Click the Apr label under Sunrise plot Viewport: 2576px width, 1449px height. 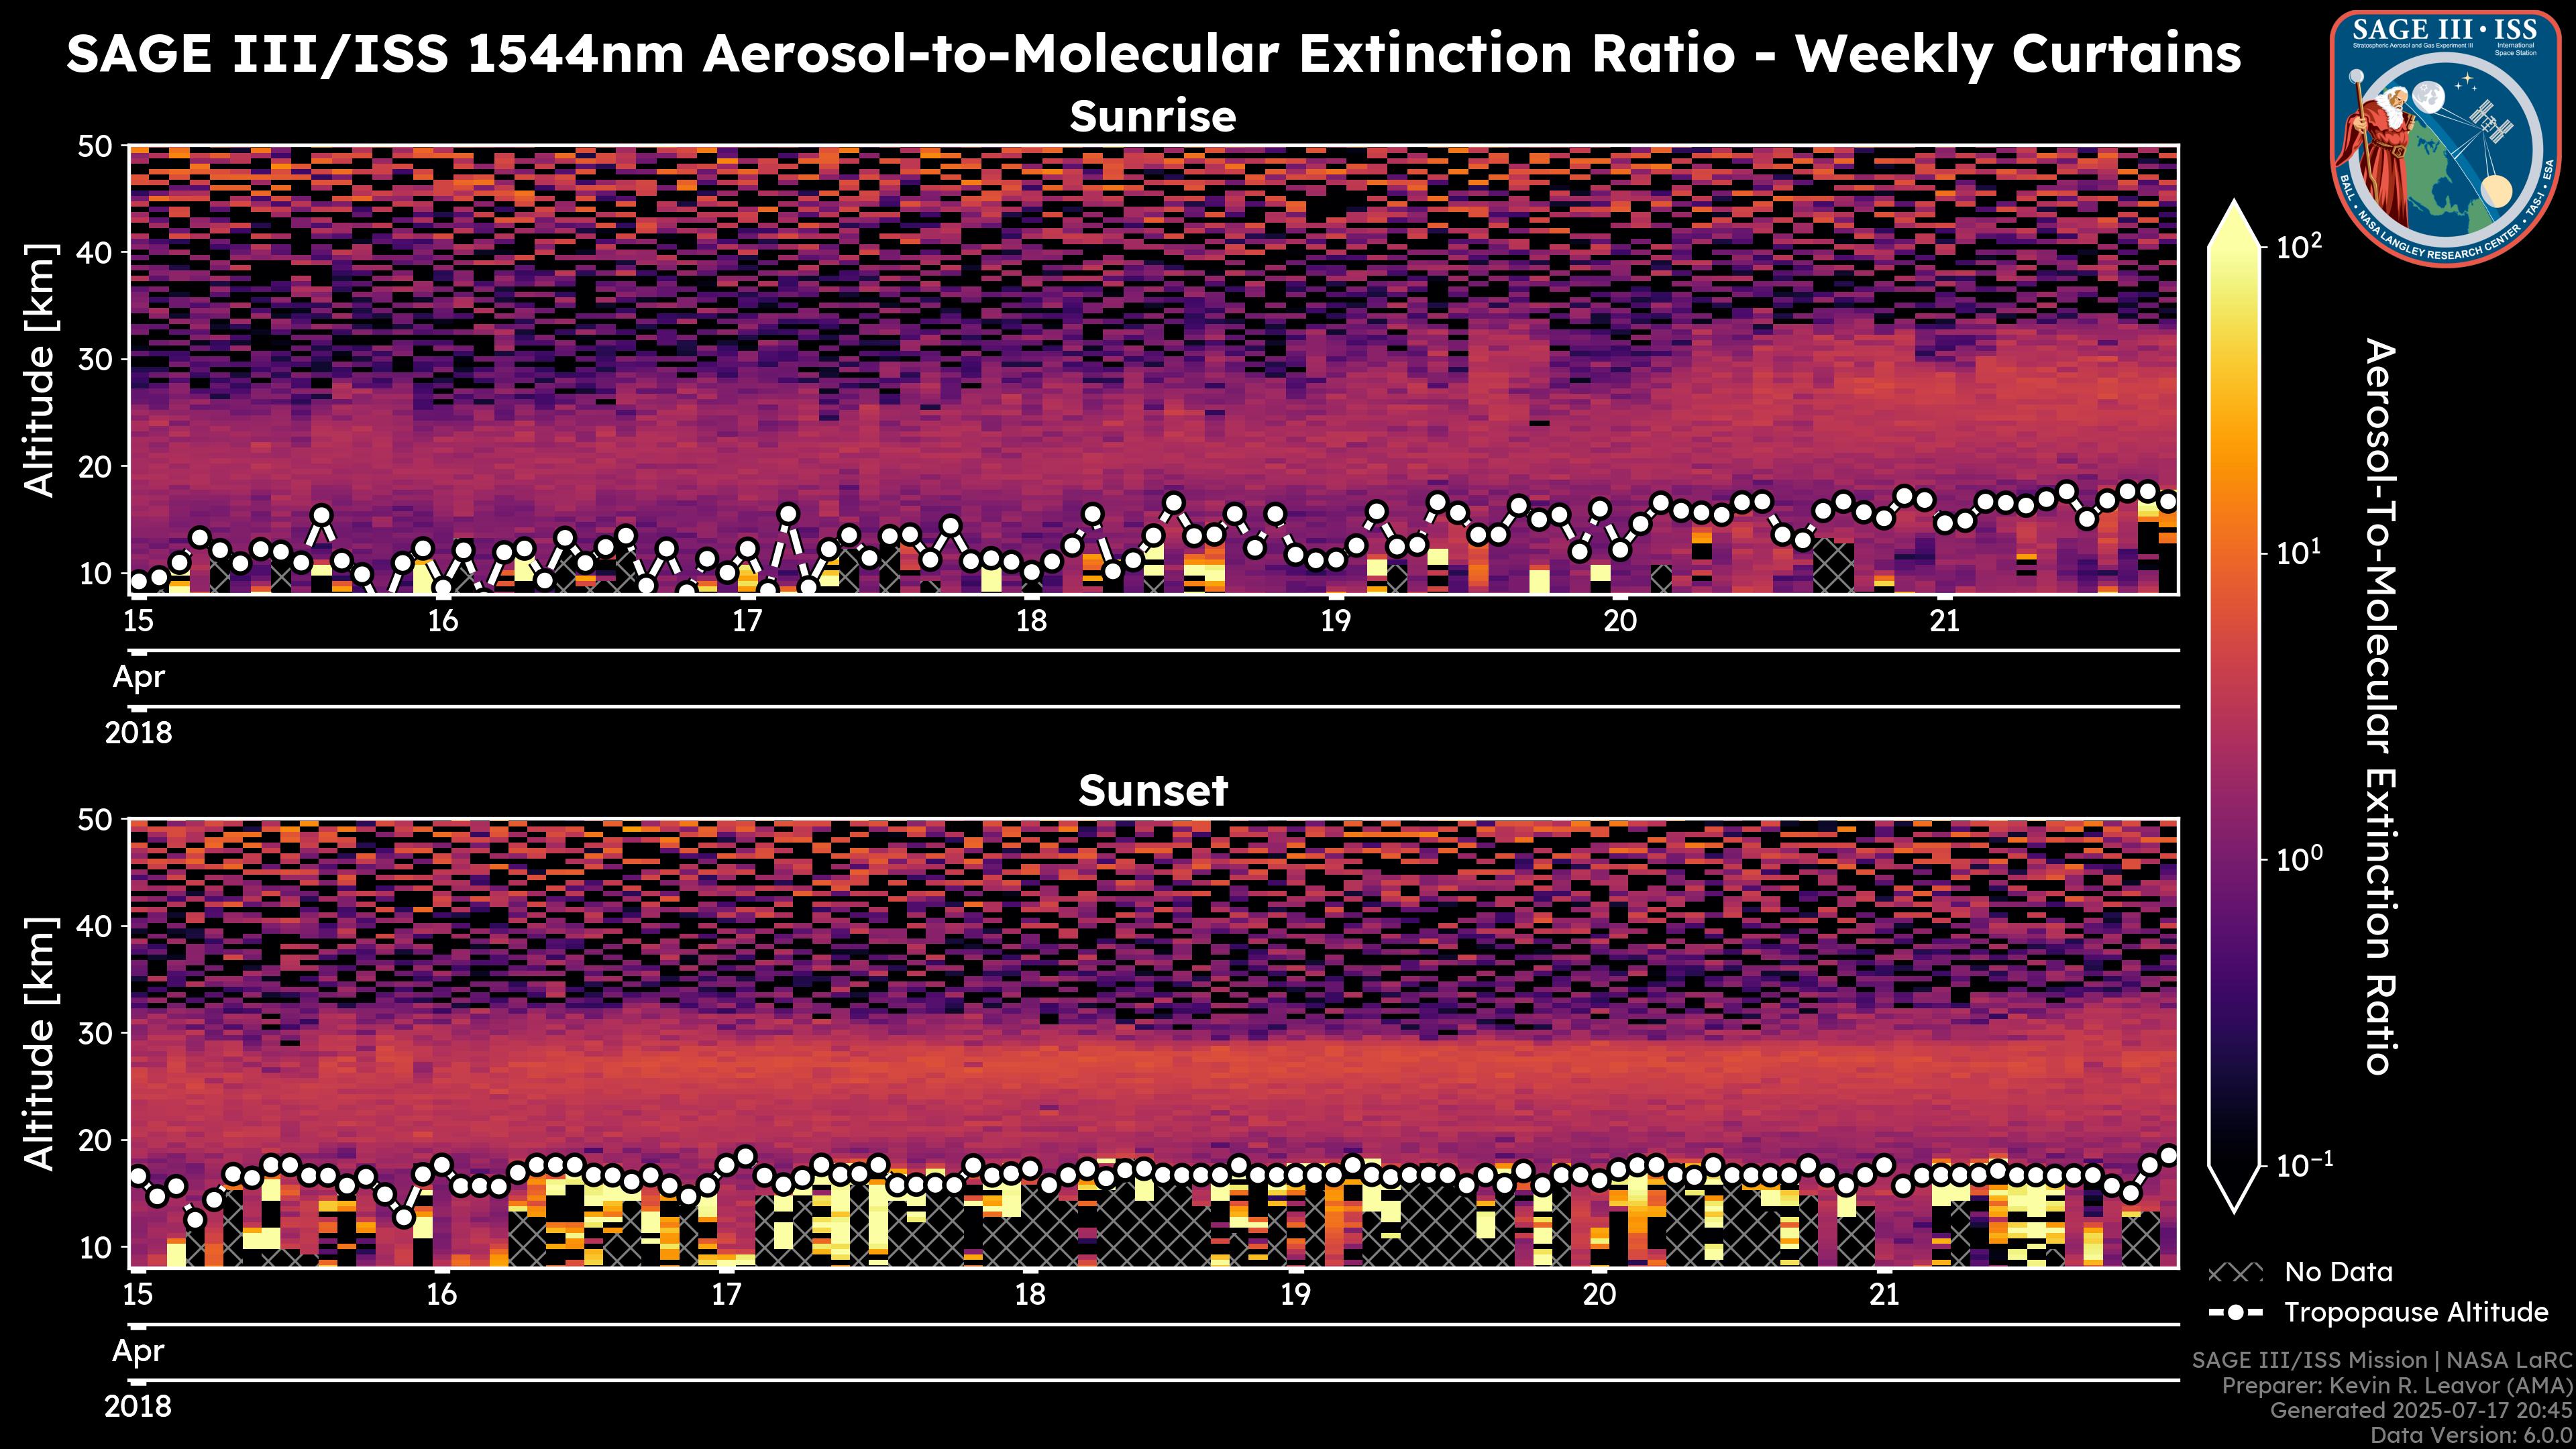point(138,677)
